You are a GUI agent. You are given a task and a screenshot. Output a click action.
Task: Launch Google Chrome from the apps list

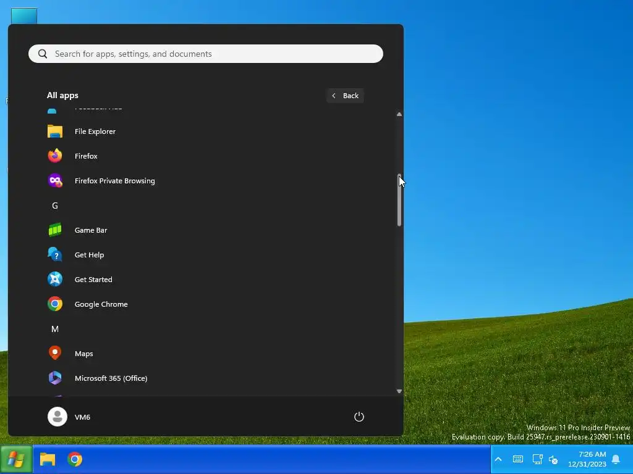(205, 304)
